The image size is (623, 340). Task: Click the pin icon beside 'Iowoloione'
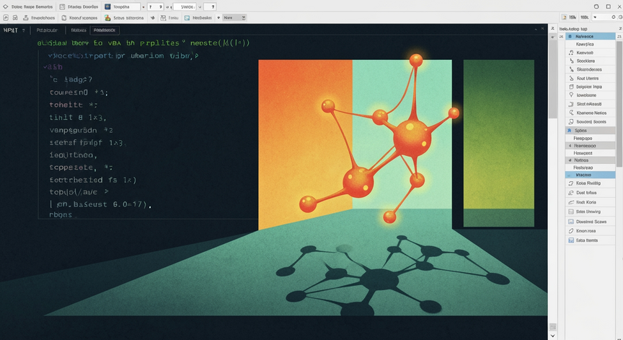(571, 95)
